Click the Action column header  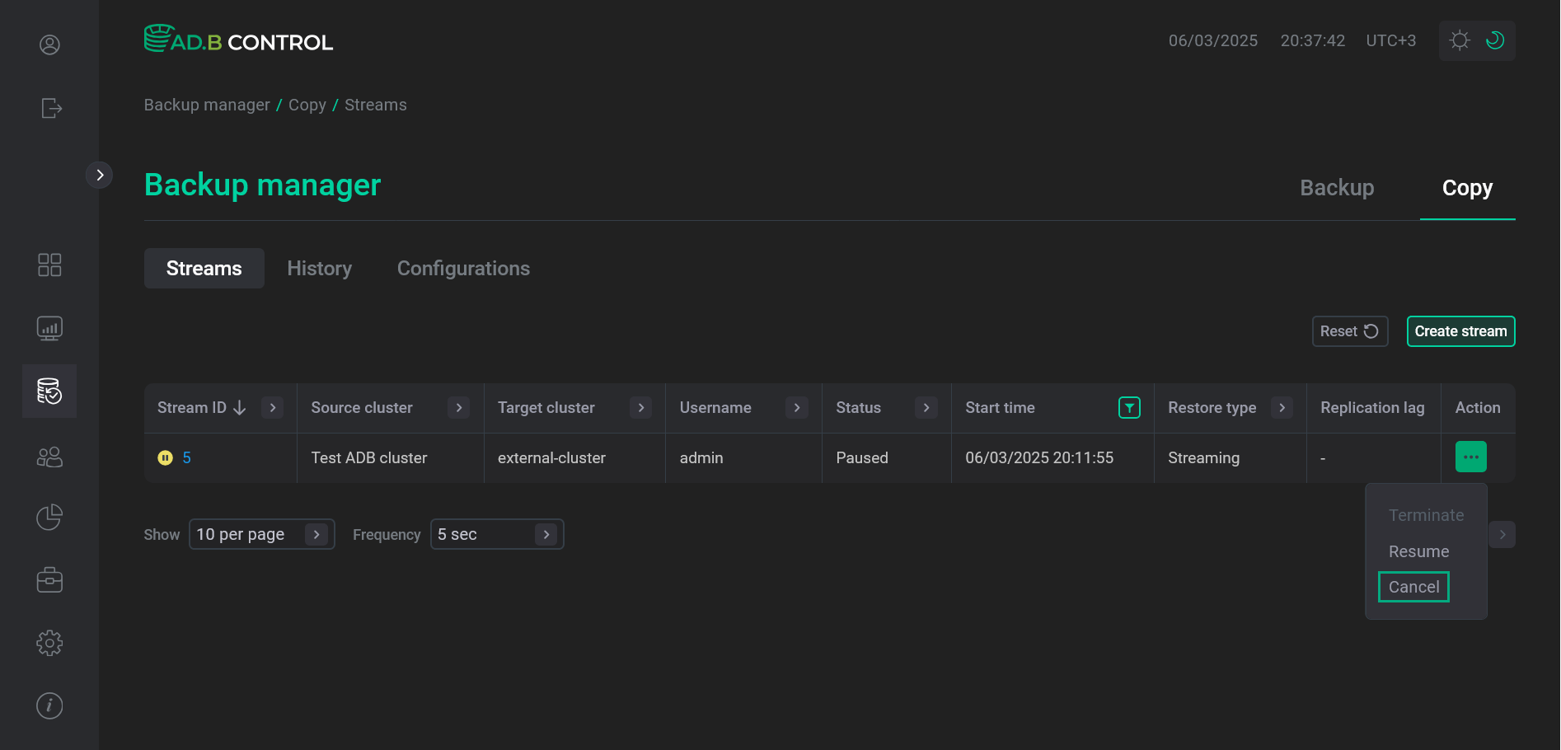pyautogui.click(x=1478, y=408)
